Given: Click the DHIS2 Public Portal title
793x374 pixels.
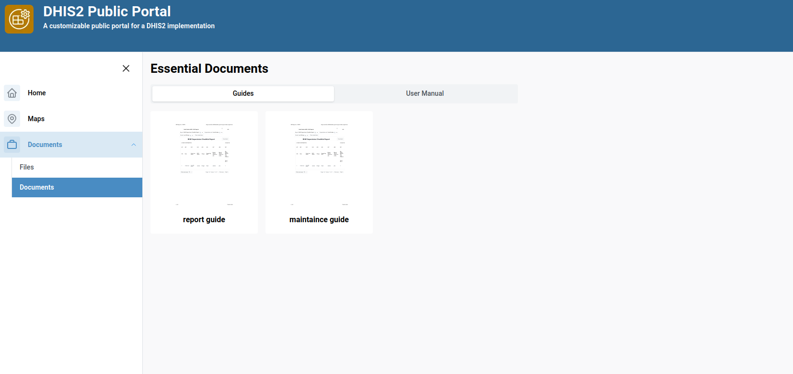Looking at the screenshot, I should 107,11.
